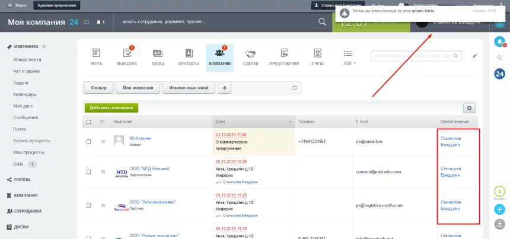Toggle the select-all checkbox in table header
The width and height of the screenshot is (510, 239).
pos(89,122)
